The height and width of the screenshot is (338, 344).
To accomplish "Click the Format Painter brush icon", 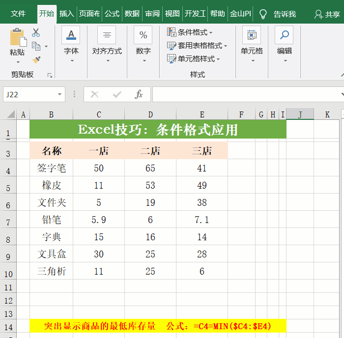I will tap(36, 59).
